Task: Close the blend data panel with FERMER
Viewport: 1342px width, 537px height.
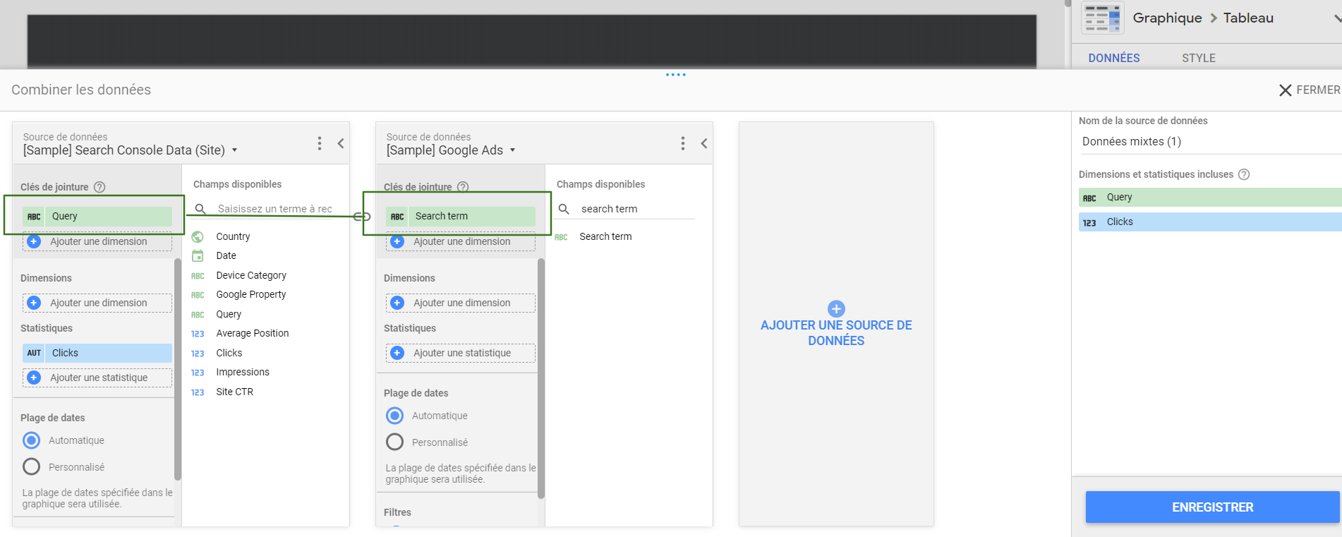Action: click(1310, 90)
